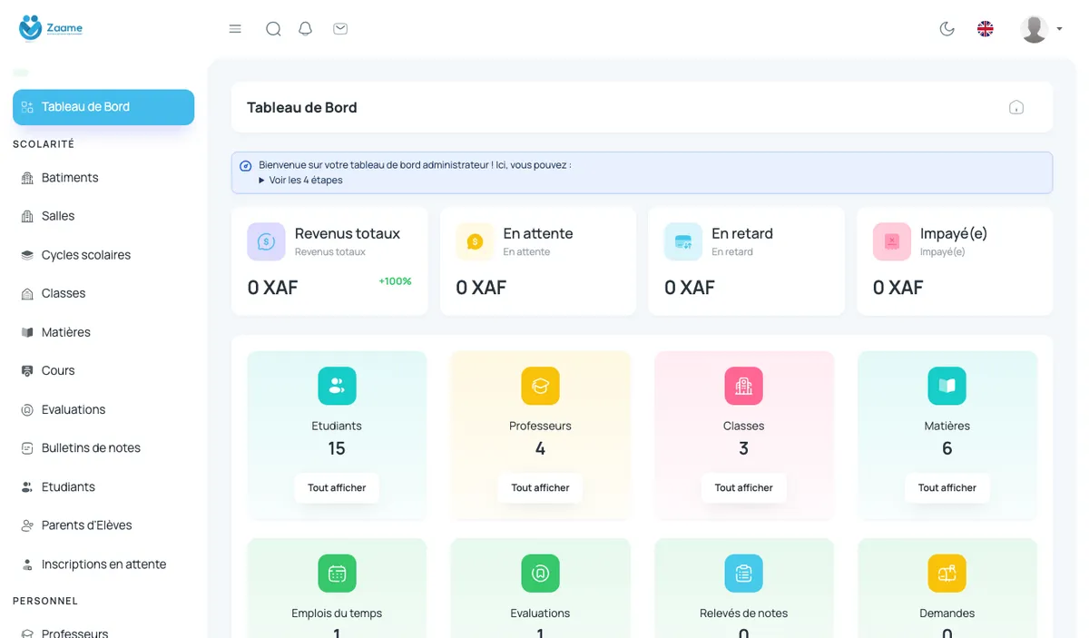The height and width of the screenshot is (638, 1089).
Task: Click the En attente 0 XAF amount
Action: tap(481, 288)
